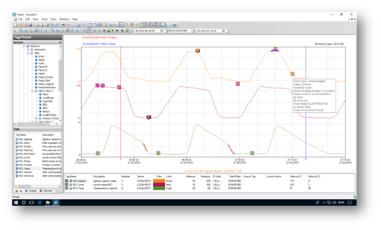Select M21.Temp in the Tags list
This screenshot has height=230, width=381.
coord(24,168)
